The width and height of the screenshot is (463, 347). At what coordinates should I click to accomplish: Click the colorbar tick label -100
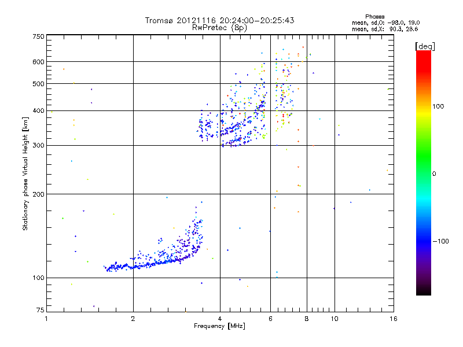click(x=442, y=241)
